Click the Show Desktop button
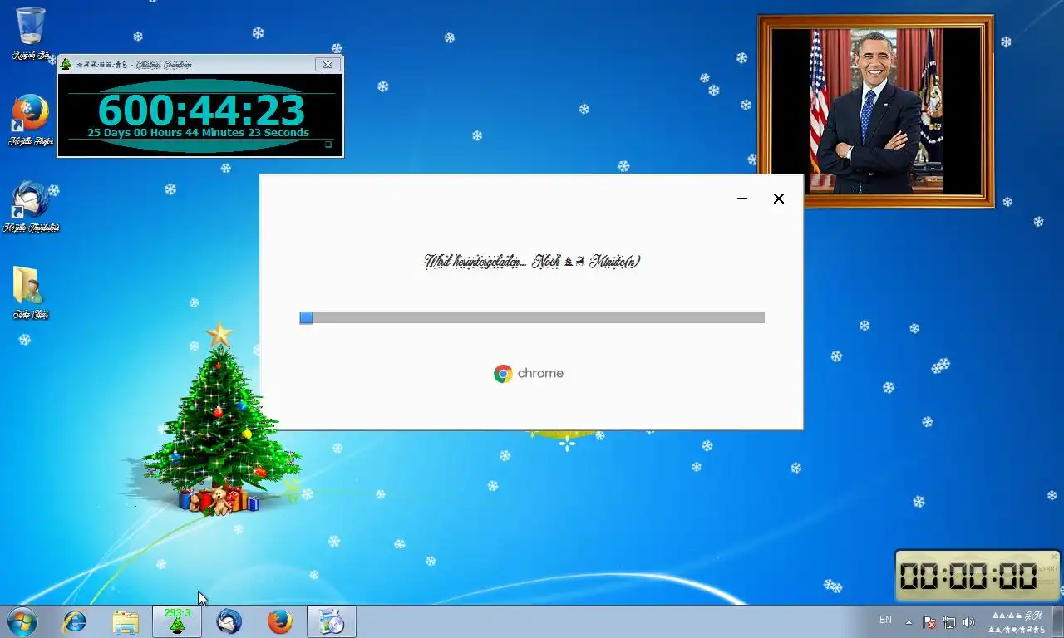 [x=1058, y=621]
